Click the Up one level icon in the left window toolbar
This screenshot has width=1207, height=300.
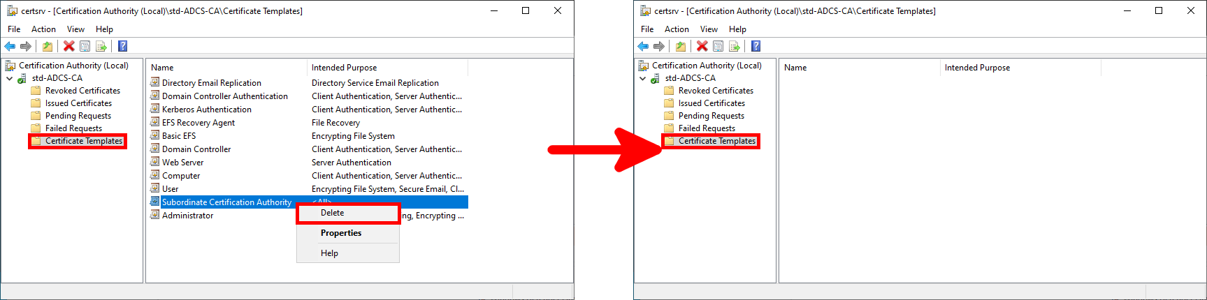[47, 46]
